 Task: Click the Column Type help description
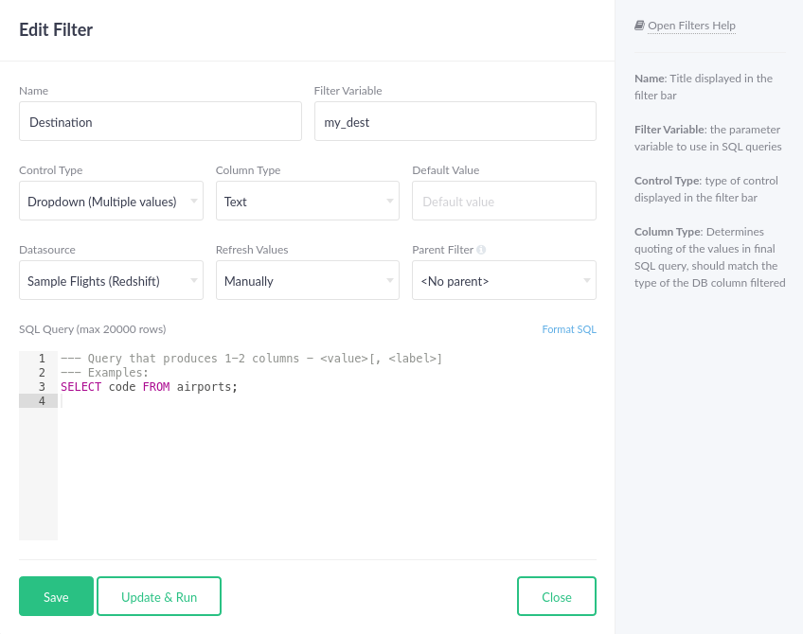(x=710, y=257)
